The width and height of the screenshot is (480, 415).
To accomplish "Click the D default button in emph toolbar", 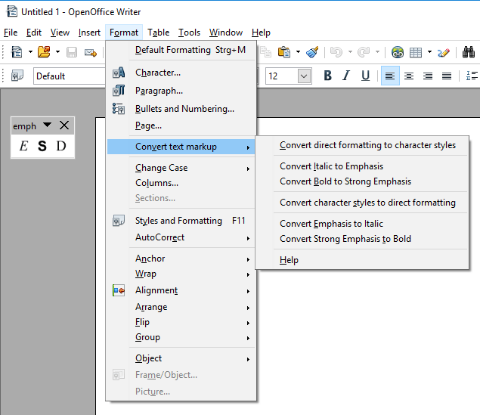I will point(61,146).
